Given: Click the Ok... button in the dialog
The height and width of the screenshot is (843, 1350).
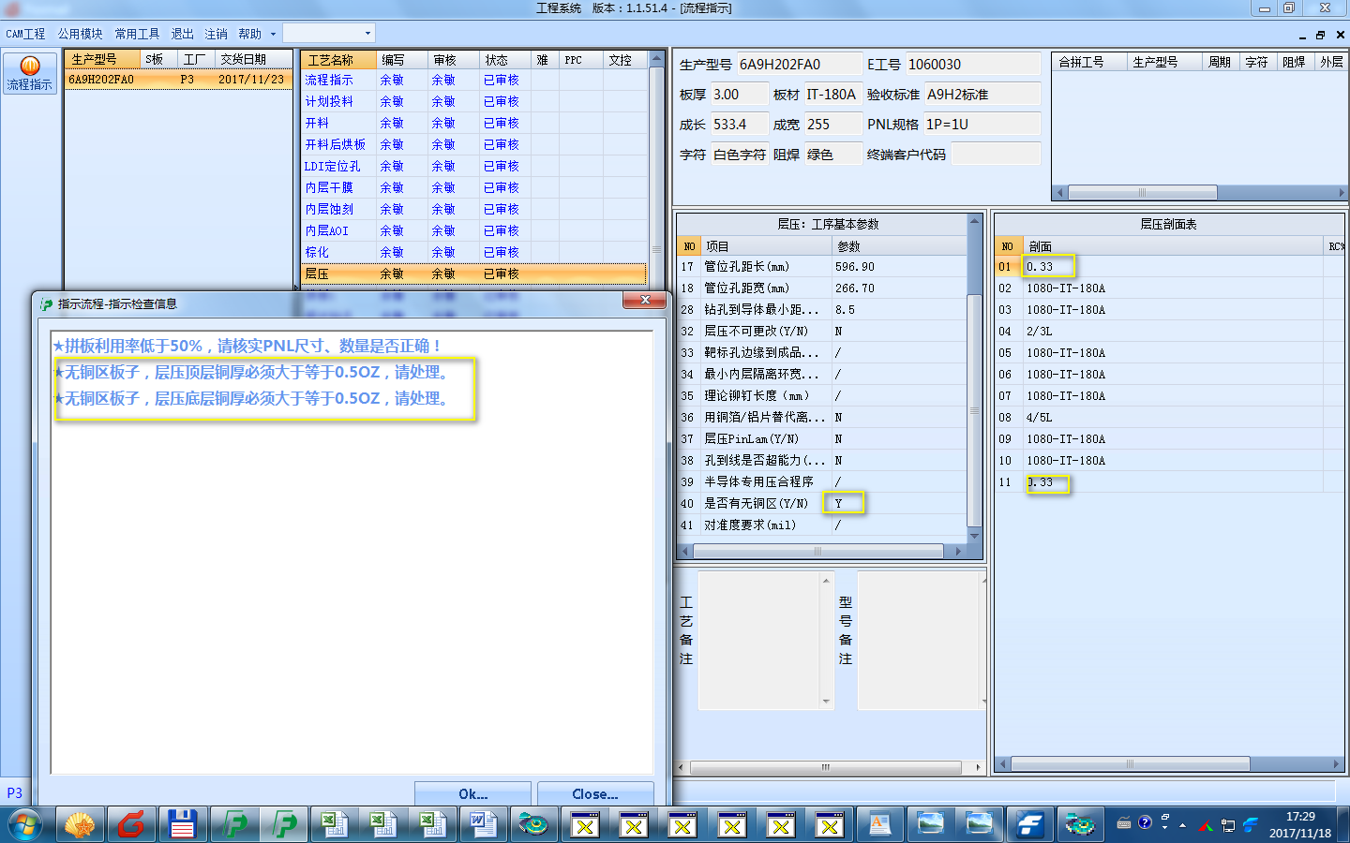Looking at the screenshot, I should [x=472, y=794].
